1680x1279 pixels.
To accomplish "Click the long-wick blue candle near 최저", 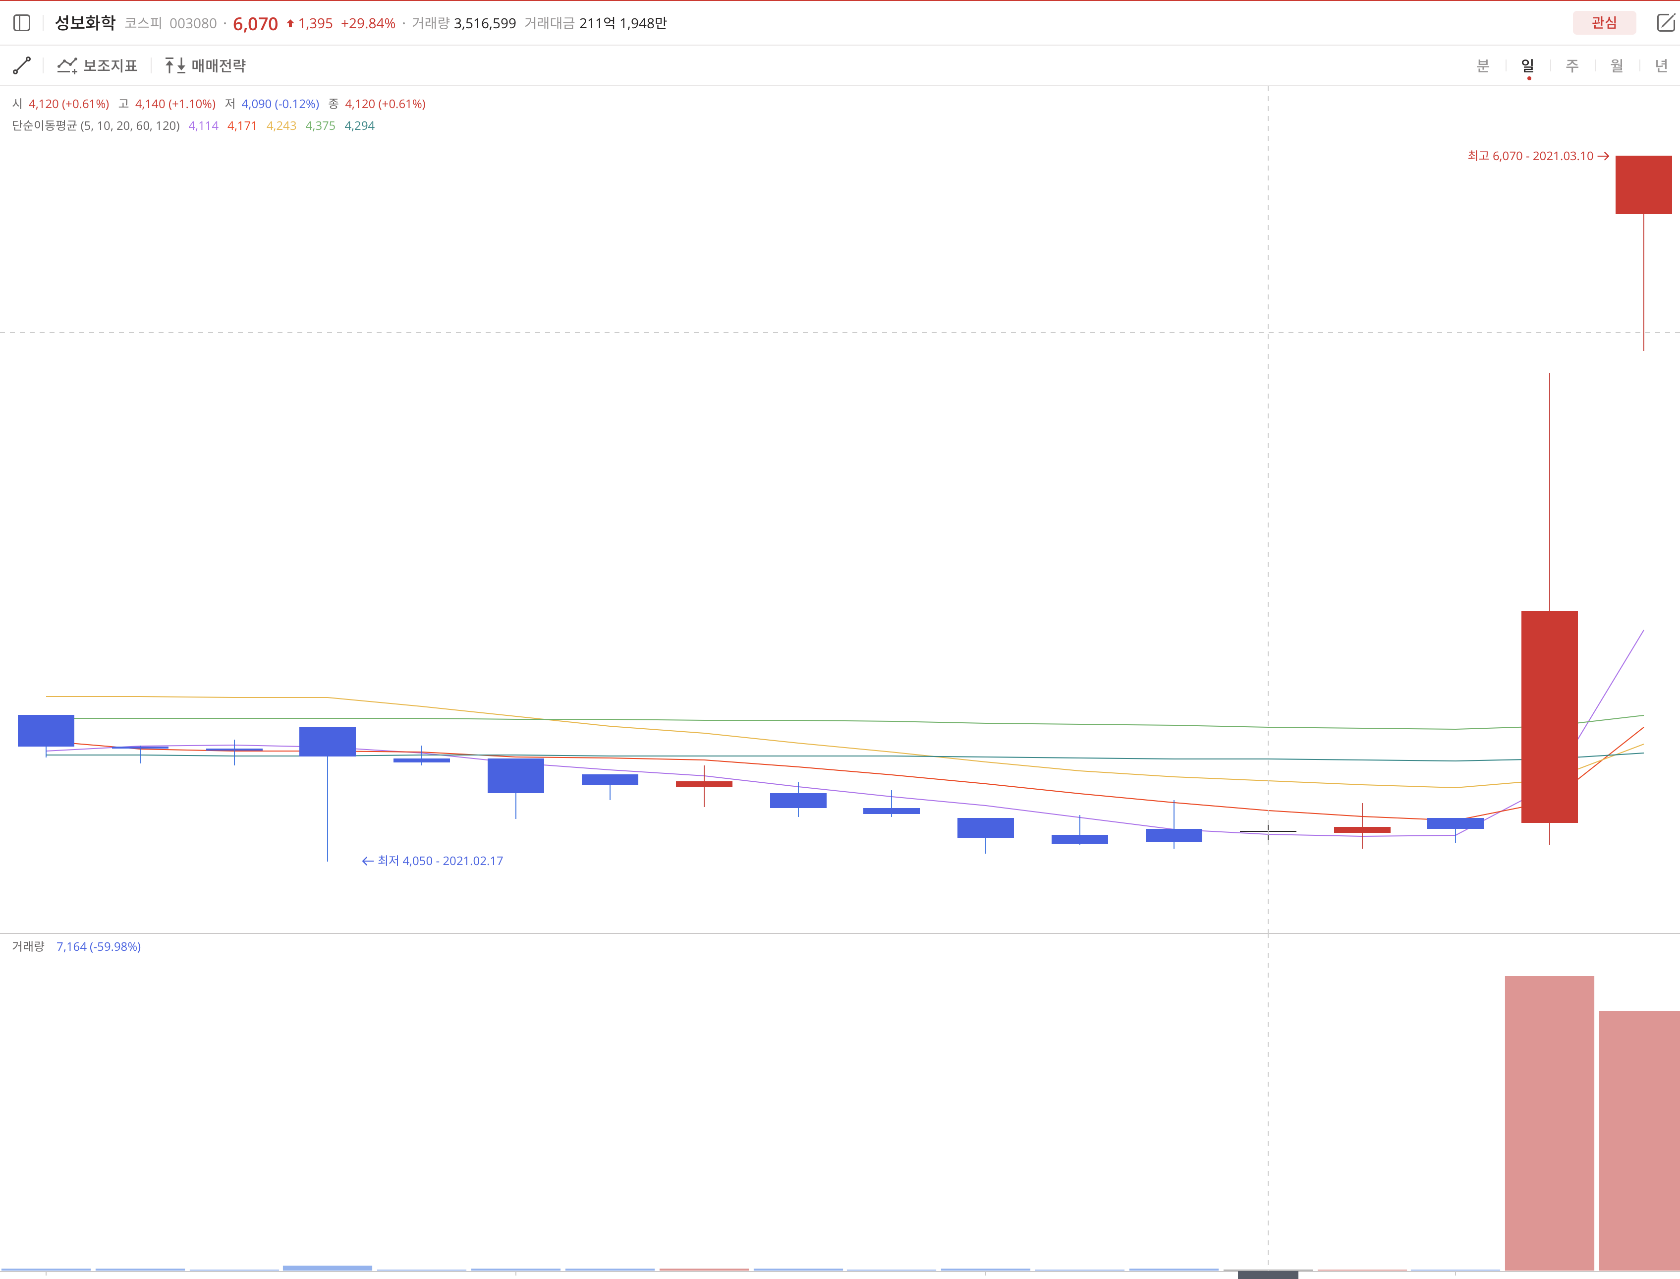I will click(327, 742).
